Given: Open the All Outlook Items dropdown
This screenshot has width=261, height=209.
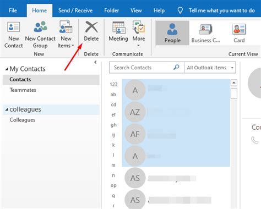Looking at the screenshot, I should [x=210, y=68].
